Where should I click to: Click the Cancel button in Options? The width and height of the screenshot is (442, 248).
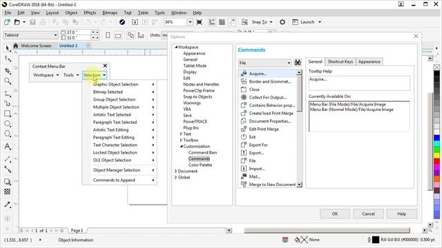pos(368,214)
